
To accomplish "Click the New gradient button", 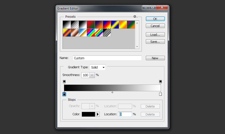I will [x=155, y=58].
